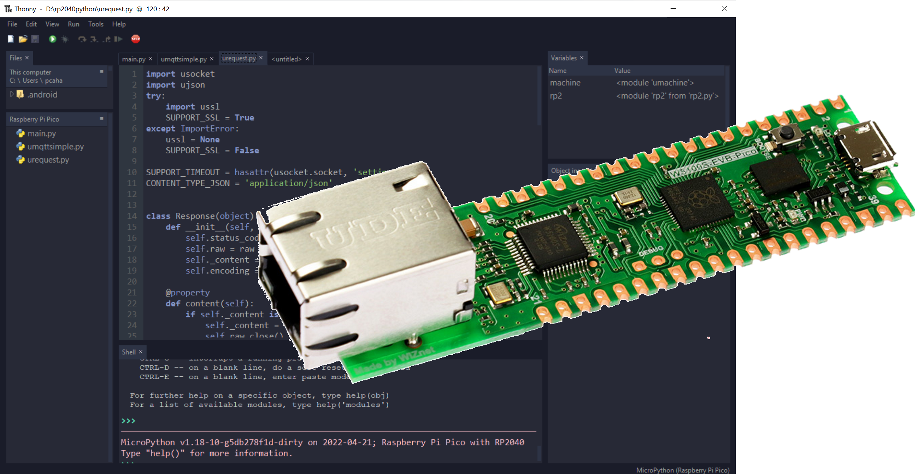Select main.py on Raspberry Pi Pico
Image resolution: width=915 pixels, height=474 pixels.
42,133
